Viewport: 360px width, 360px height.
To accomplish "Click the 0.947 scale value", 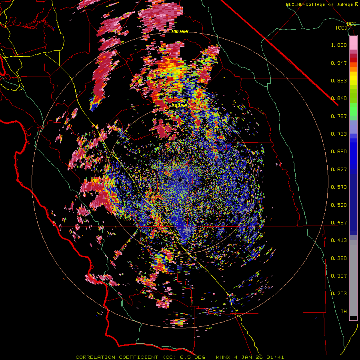I will 339,63.
